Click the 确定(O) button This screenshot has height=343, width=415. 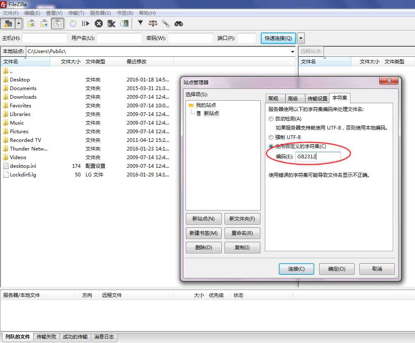337,269
